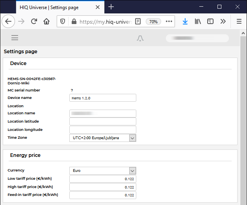The height and width of the screenshot is (205, 247).
Task: Click the Location latitude input field
Action: (x=102, y=121)
